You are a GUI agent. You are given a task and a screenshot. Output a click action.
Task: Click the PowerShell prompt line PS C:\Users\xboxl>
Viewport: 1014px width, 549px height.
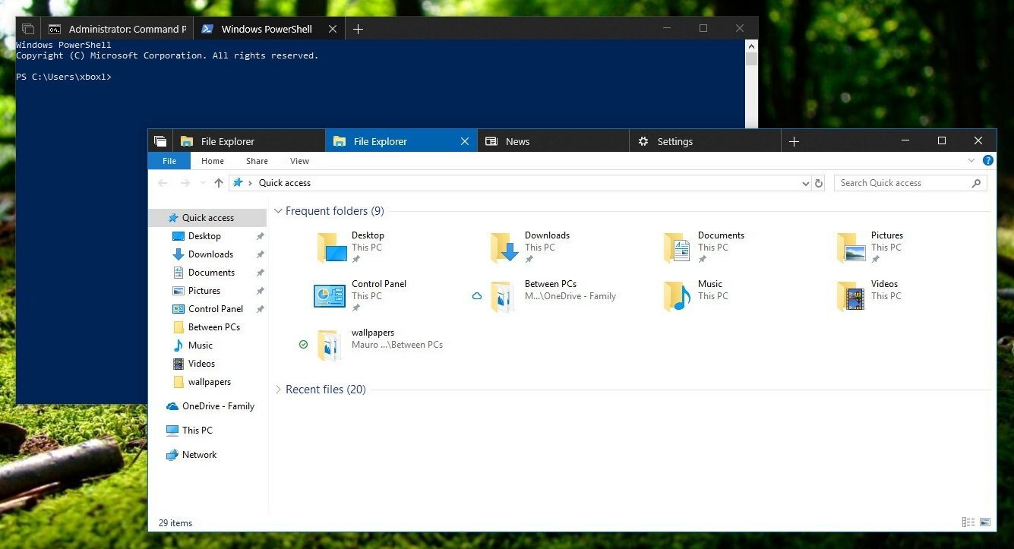(65, 77)
